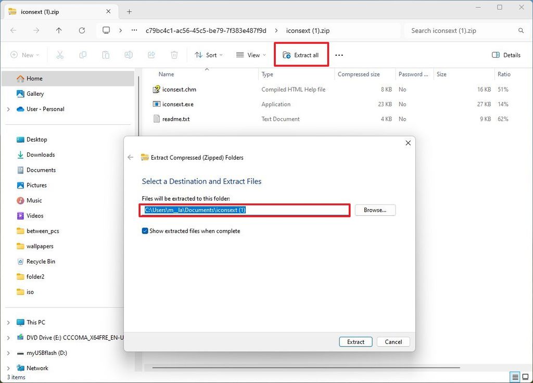
Task: Click the Browse button in the dialog
Action: [375, 210]
